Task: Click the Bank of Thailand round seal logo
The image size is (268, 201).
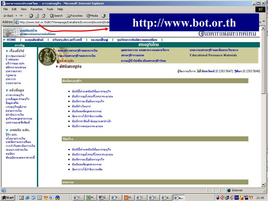Action: (x=47, y=56)
